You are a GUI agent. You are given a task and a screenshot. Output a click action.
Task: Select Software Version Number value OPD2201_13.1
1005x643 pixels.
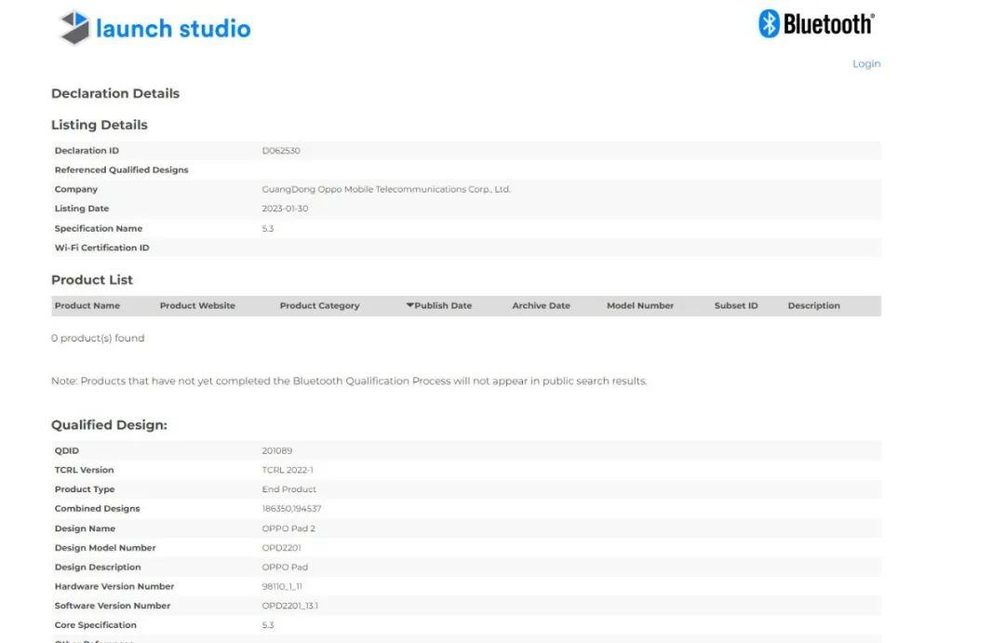click(289, 605)
